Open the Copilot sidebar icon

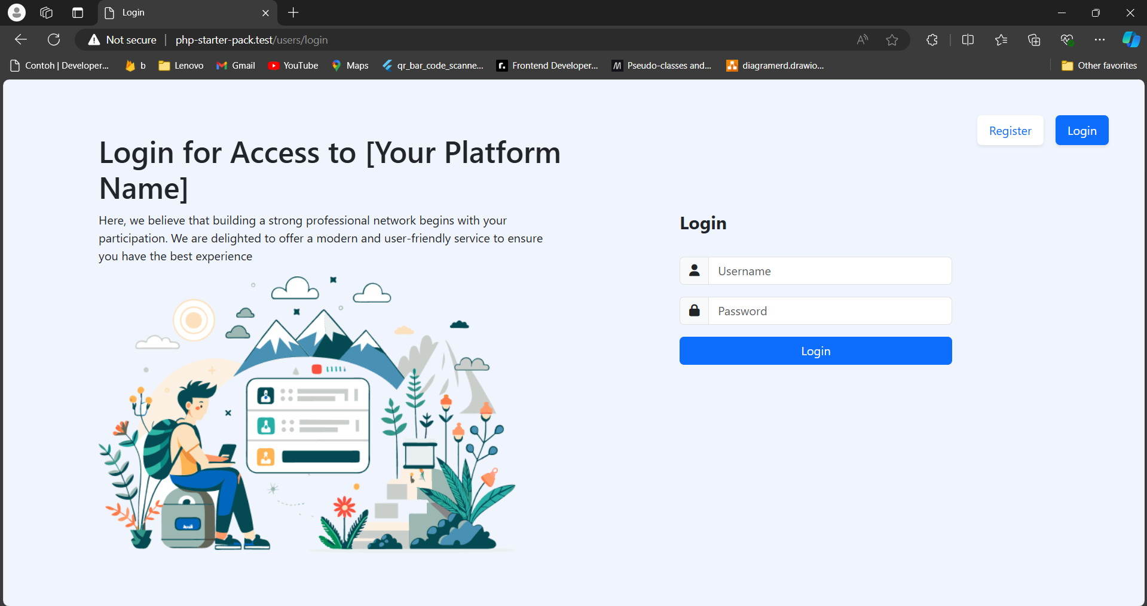[1130, 40]
